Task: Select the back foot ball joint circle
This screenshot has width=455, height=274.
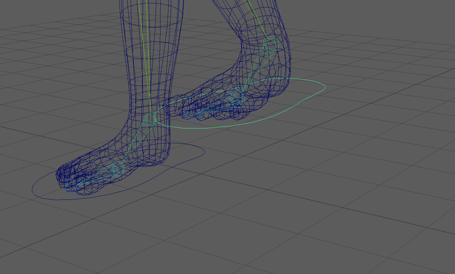Action: (x=237, y=99)
